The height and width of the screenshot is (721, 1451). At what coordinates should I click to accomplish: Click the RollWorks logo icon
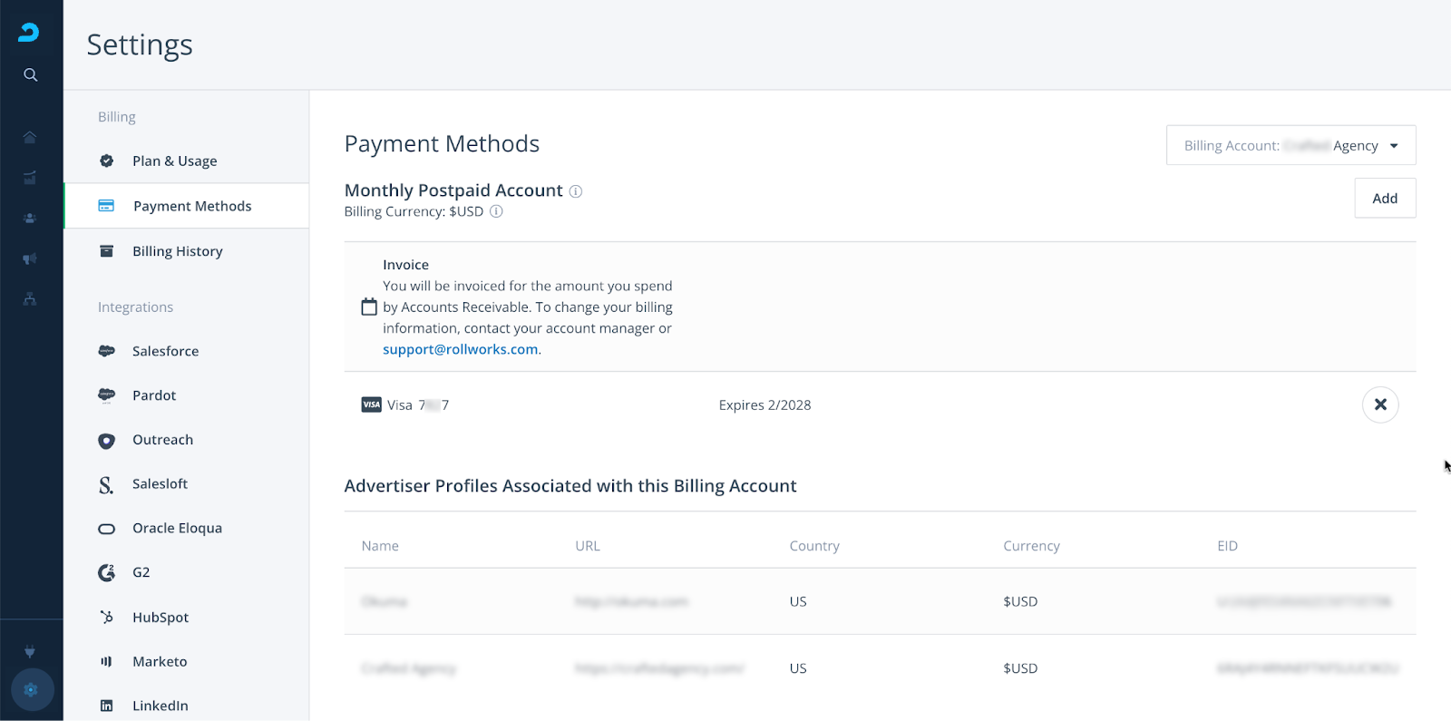point(29,33)
